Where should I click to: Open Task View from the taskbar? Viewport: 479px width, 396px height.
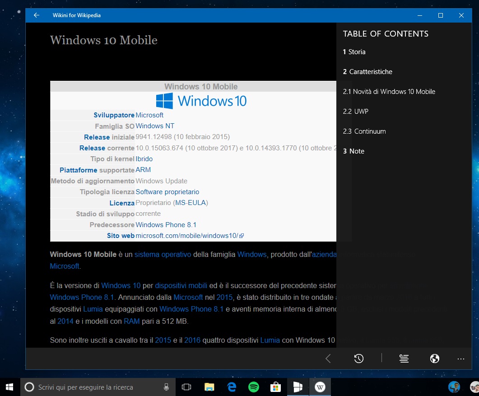(x=186, y=387)
